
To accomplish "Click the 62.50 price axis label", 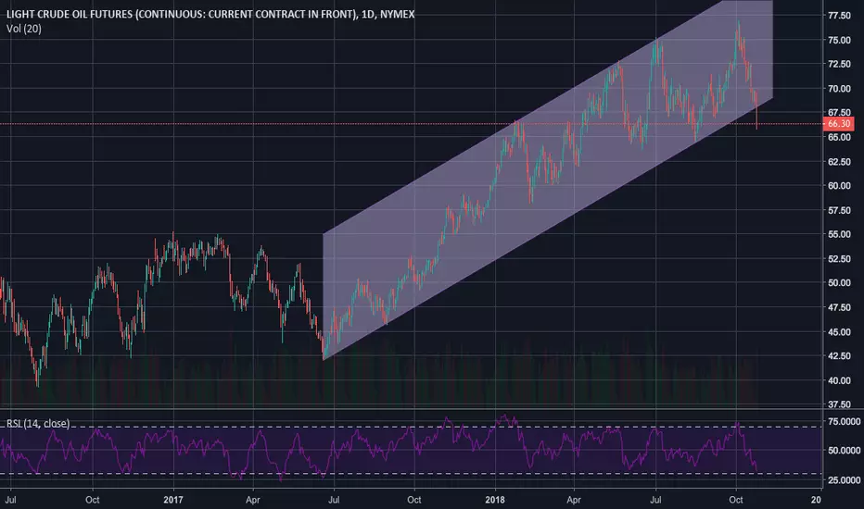I will [x=839, y=161].
